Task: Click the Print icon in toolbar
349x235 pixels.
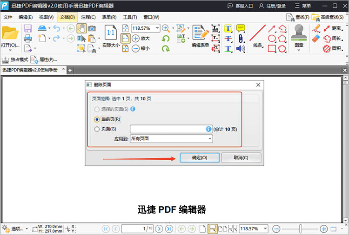Action: [27, 38]
